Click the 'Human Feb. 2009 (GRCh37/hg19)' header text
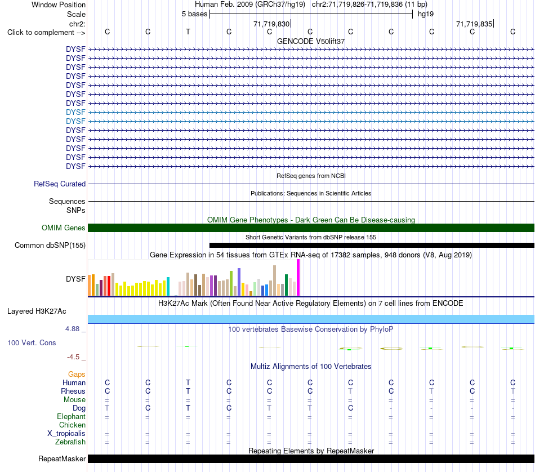The width and height of the screenshot is (535, 472). pos(250,5)
